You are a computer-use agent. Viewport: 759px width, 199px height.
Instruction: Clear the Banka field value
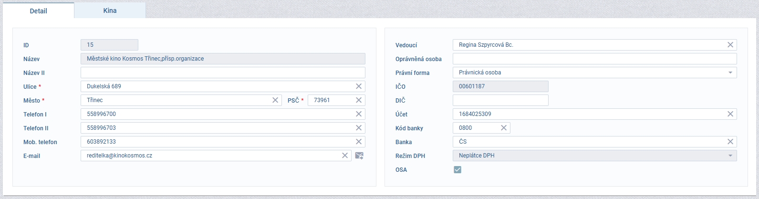[730, 142]
